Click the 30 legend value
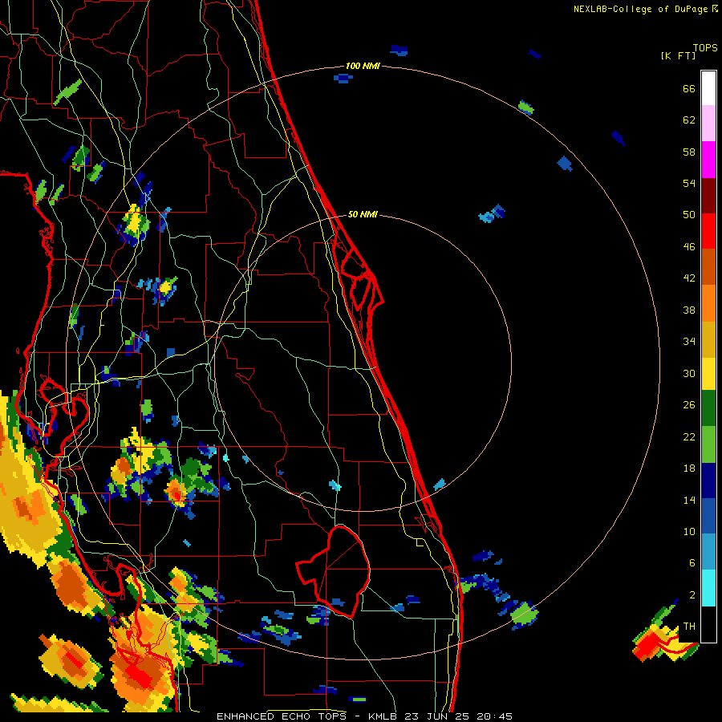Image resolution: width=722 pixels, height=722 pixels. 689,373
